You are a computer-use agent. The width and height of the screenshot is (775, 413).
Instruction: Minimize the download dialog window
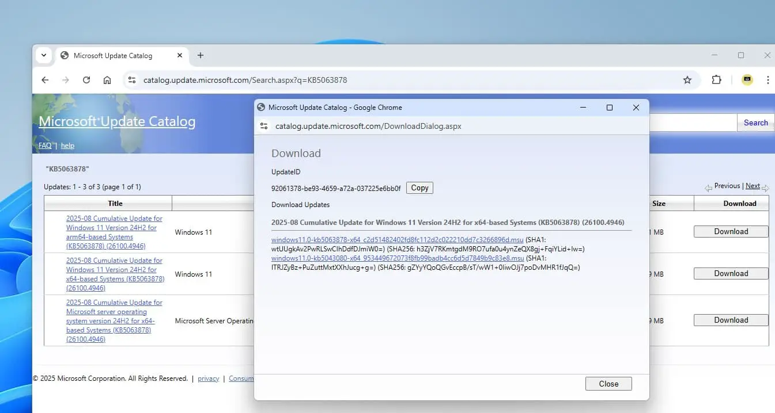[583, 108]
